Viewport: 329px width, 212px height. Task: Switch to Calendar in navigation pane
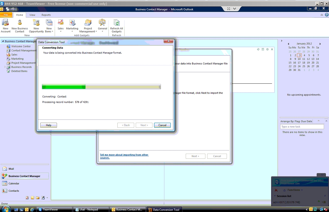coord(25,183)
